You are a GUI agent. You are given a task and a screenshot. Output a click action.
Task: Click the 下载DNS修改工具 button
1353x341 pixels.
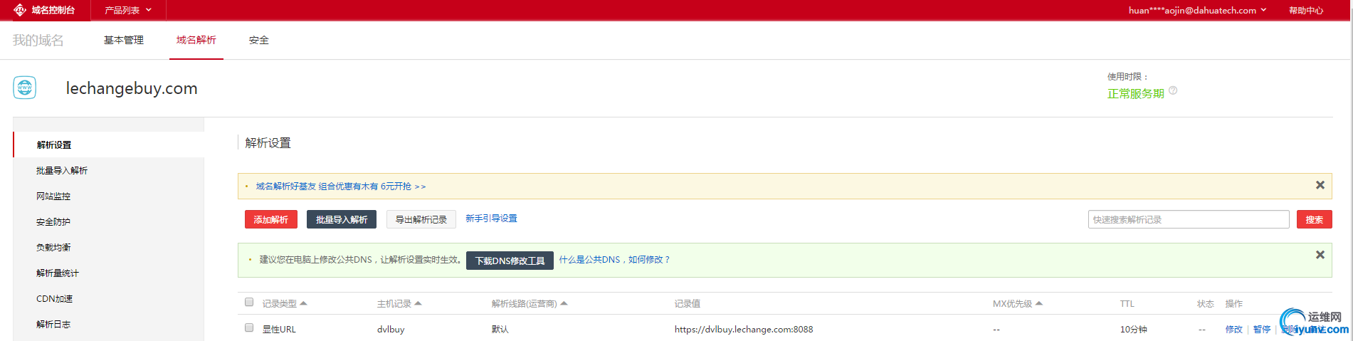click(510, 261)
